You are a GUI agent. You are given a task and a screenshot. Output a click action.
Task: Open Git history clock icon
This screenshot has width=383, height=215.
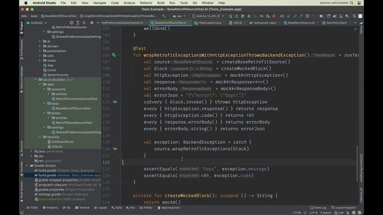pos(307,16)
